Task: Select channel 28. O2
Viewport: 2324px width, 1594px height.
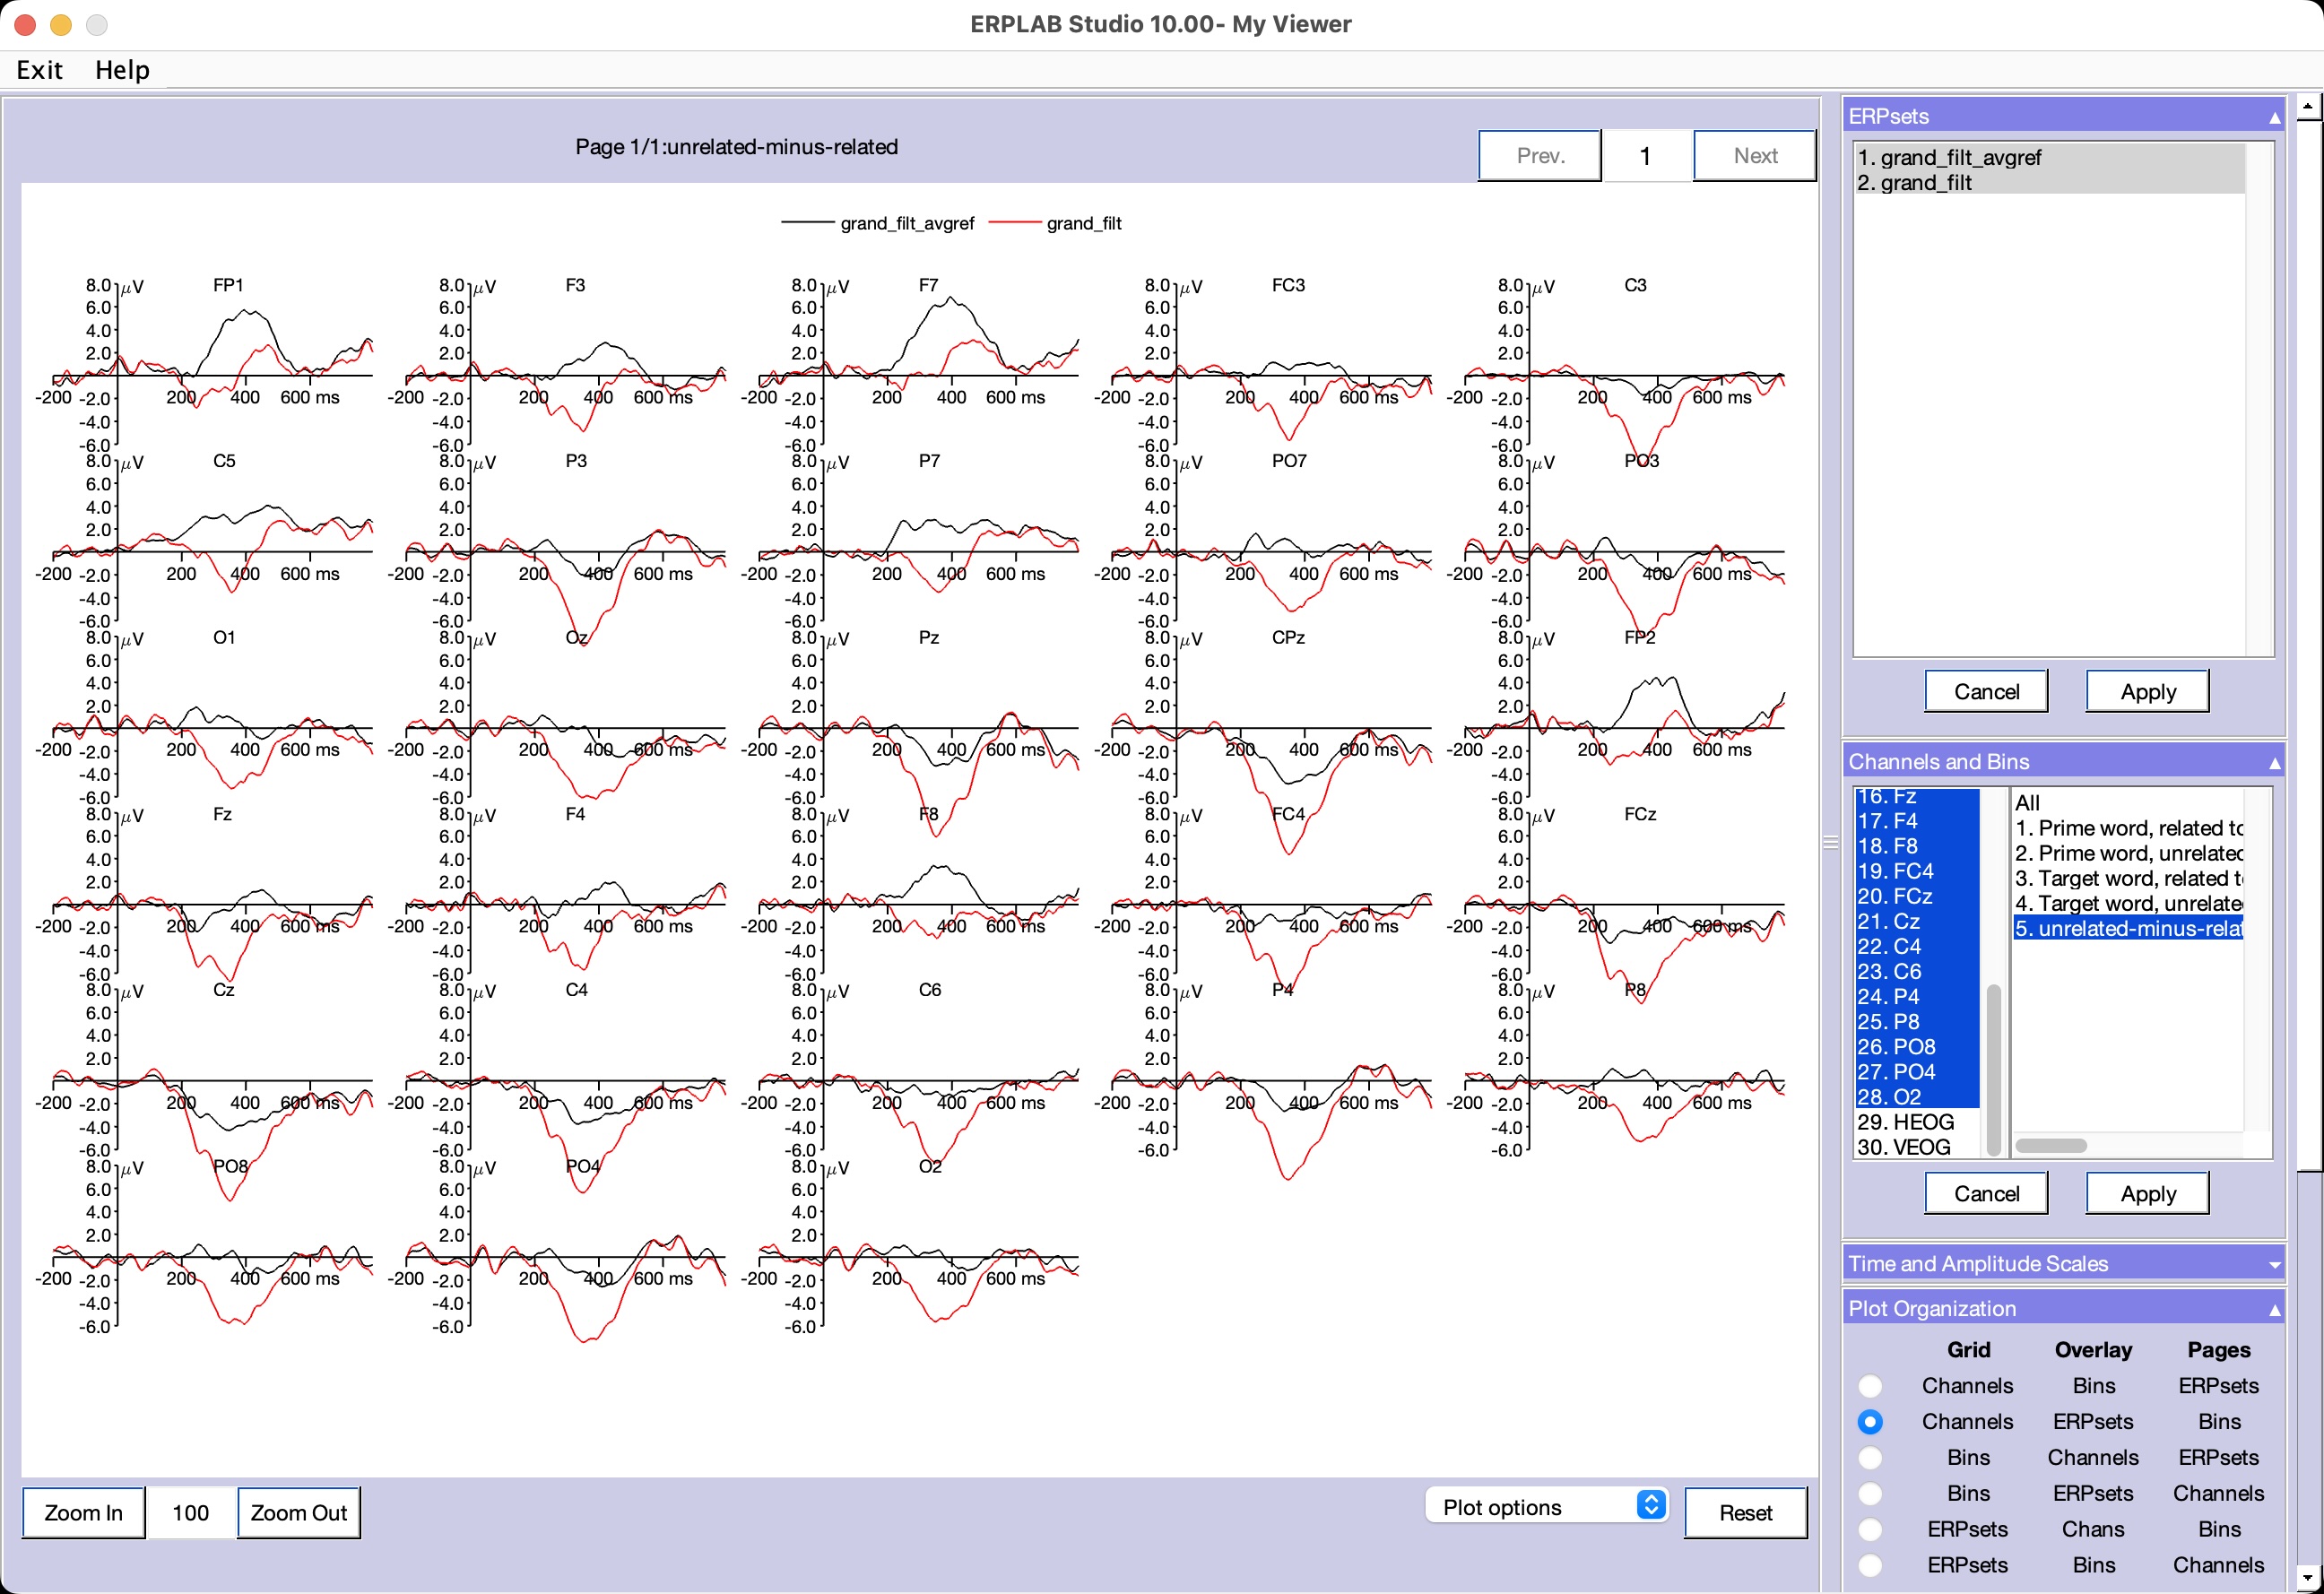Action: click(x=1917, y=1097)
